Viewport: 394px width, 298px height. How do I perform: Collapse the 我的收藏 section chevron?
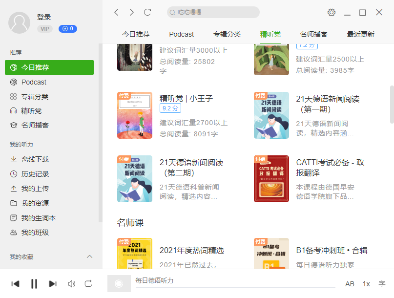[89, 256]
